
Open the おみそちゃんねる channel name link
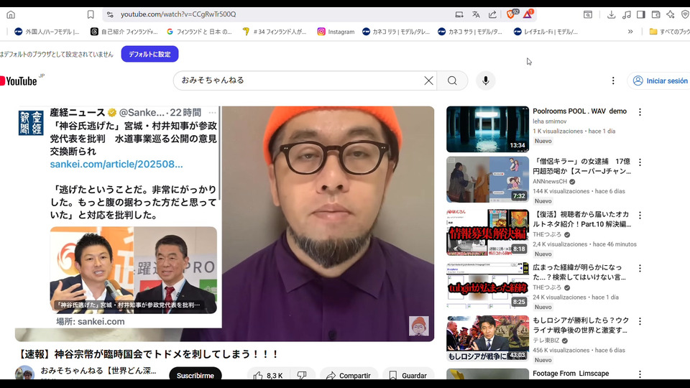pyautogui.click(x=98, y=371)
